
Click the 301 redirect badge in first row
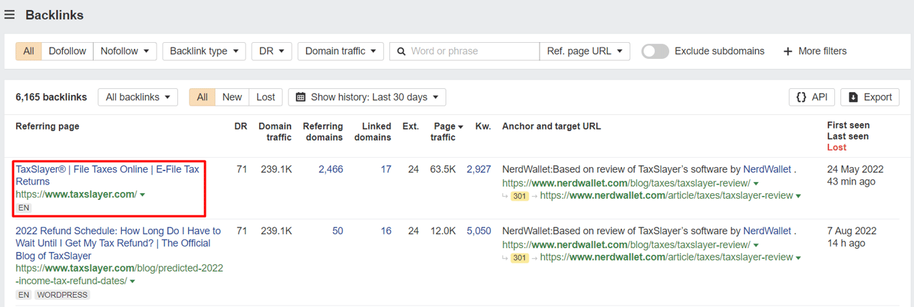coord(521,196)
